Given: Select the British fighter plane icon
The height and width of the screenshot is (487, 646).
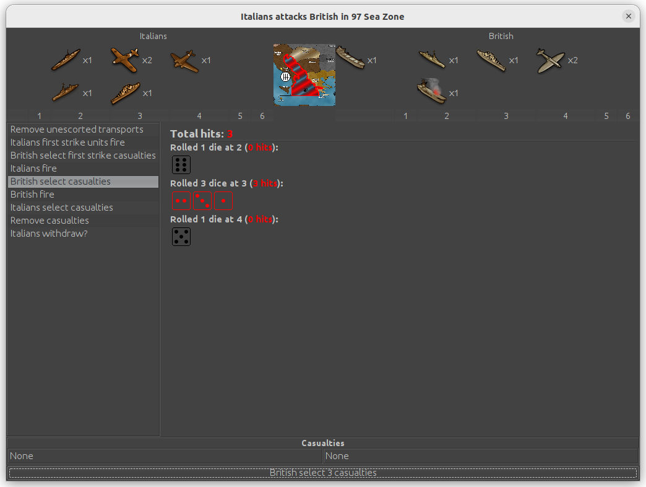Looking at the screenshot, I should (550, 60).
